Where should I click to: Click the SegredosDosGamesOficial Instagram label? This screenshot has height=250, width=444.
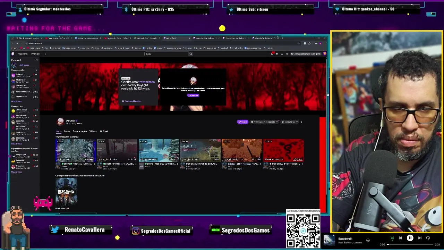pyautogui.click(x=161, y=231)
